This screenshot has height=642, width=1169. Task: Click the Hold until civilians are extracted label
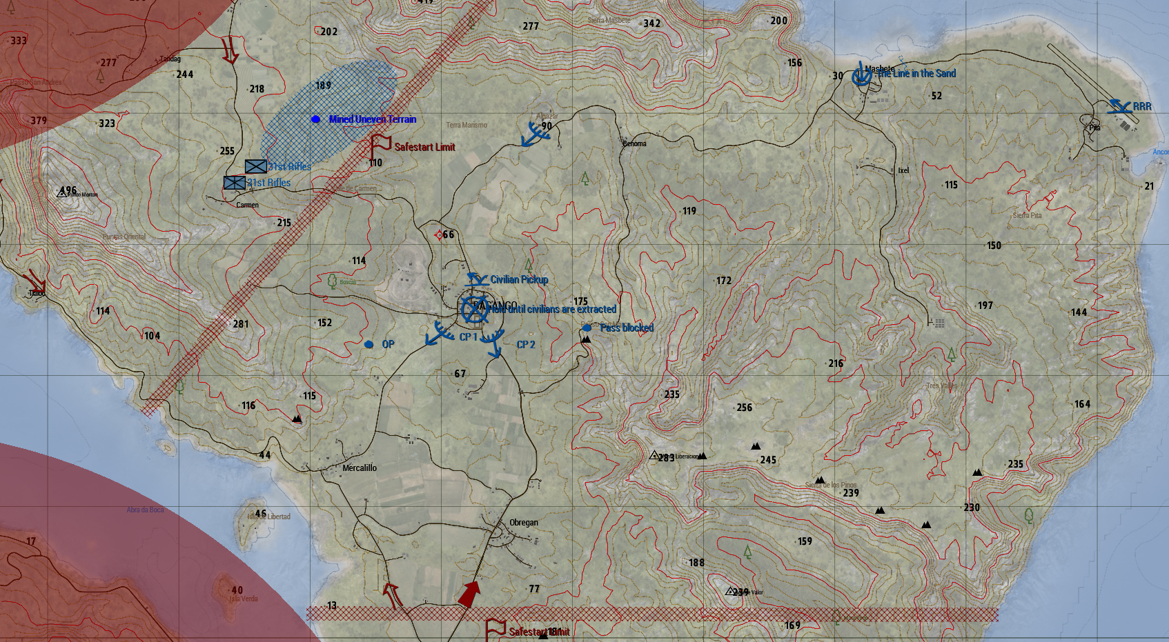tap(553, 310)
